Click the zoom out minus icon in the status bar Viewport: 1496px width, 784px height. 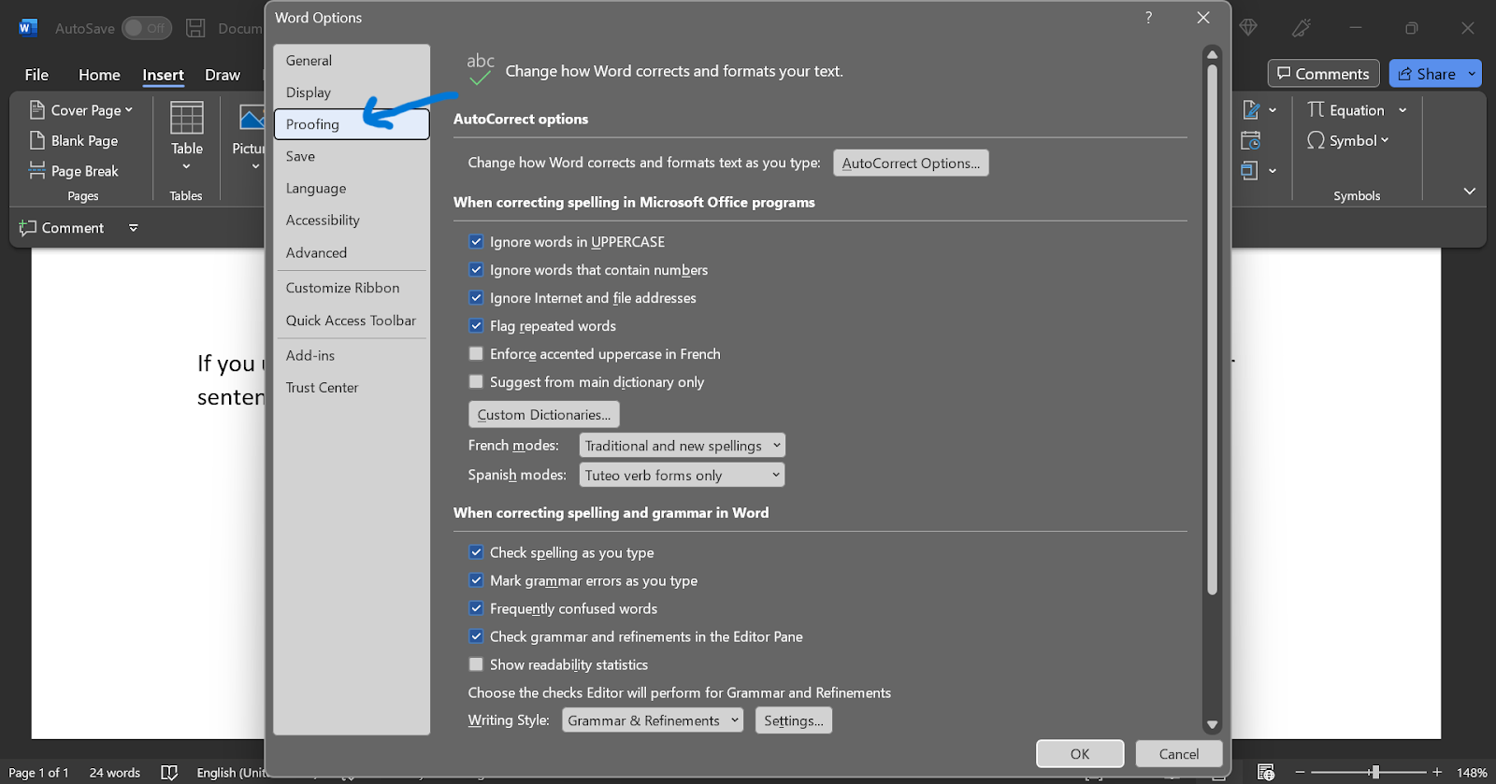tap(1300, 773)
